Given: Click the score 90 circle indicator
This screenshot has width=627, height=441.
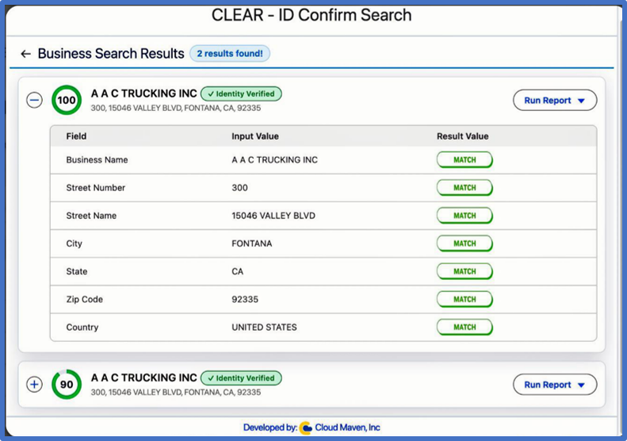Looking at the screenshot, I should pyautogui.click(x=67, y=384).
